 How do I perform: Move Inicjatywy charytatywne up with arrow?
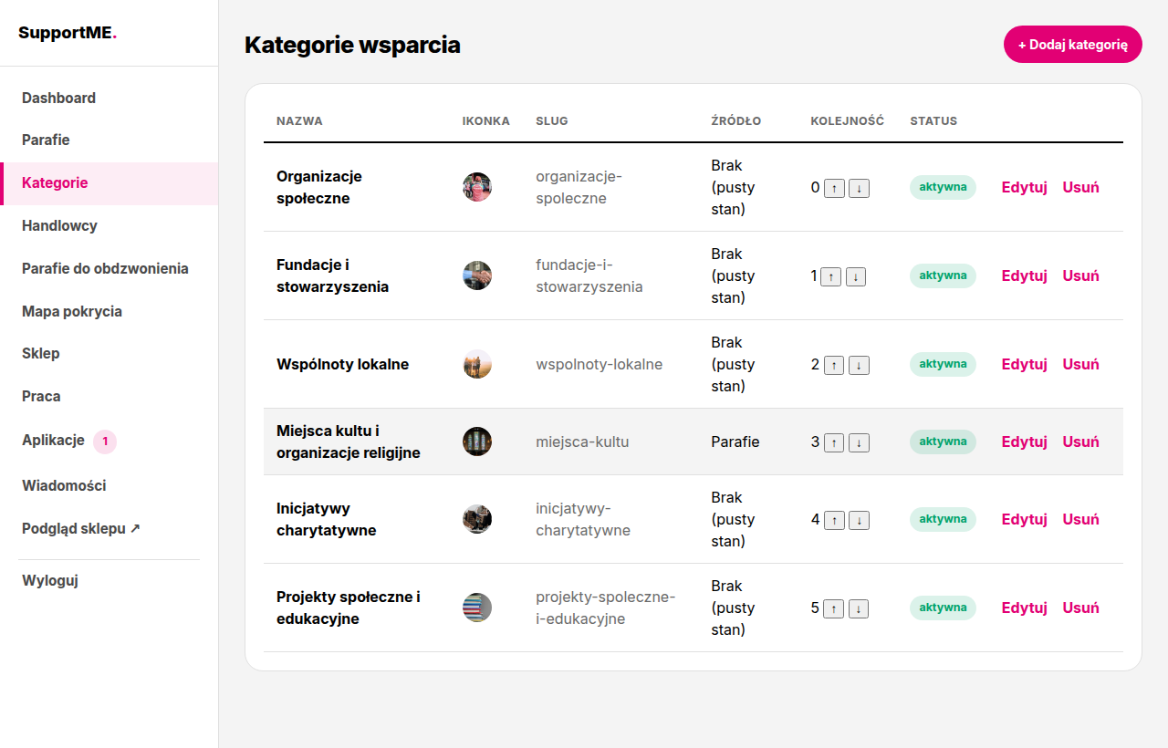coord(834,521)
